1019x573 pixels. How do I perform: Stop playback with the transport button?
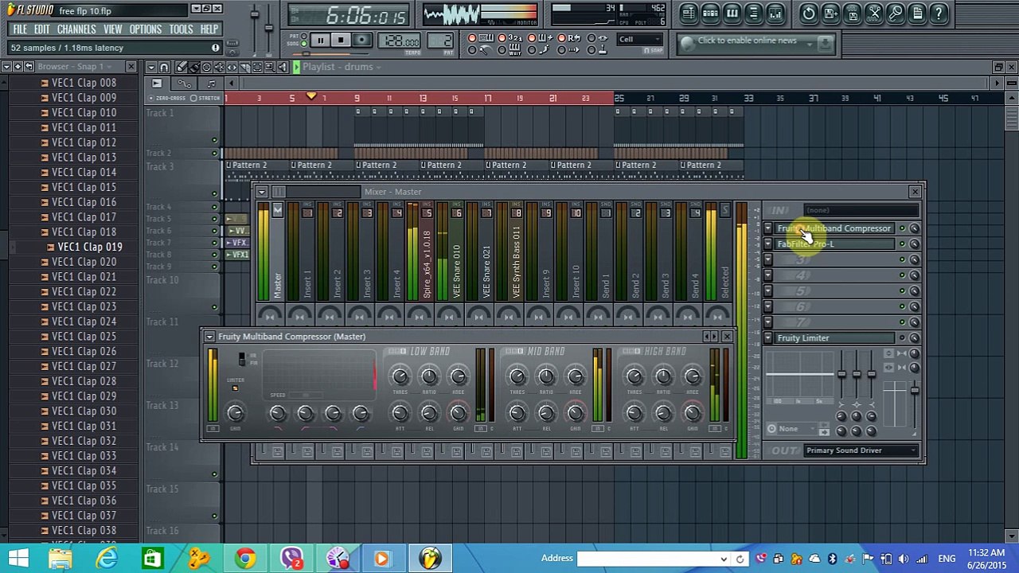pos(341,41)
